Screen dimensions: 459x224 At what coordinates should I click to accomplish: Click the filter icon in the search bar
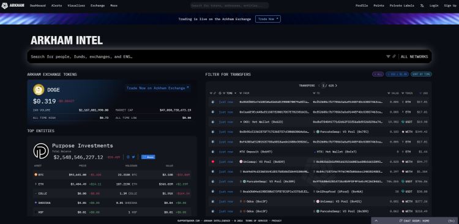coord(388,56)
